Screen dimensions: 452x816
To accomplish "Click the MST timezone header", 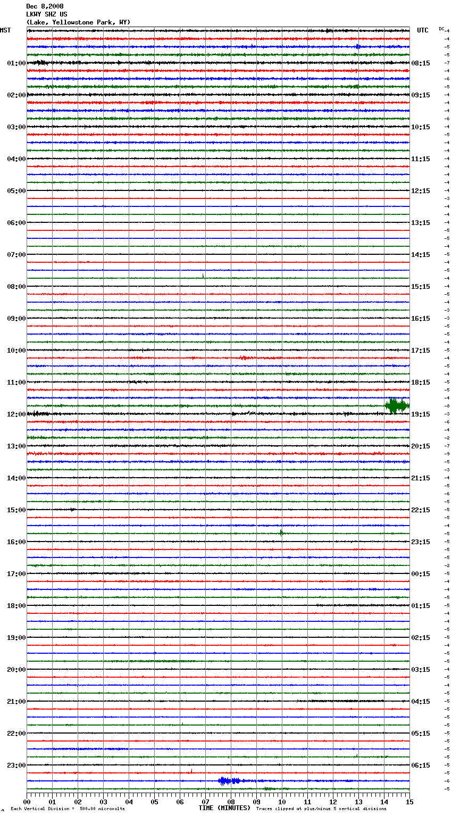I will coord(5,30).
